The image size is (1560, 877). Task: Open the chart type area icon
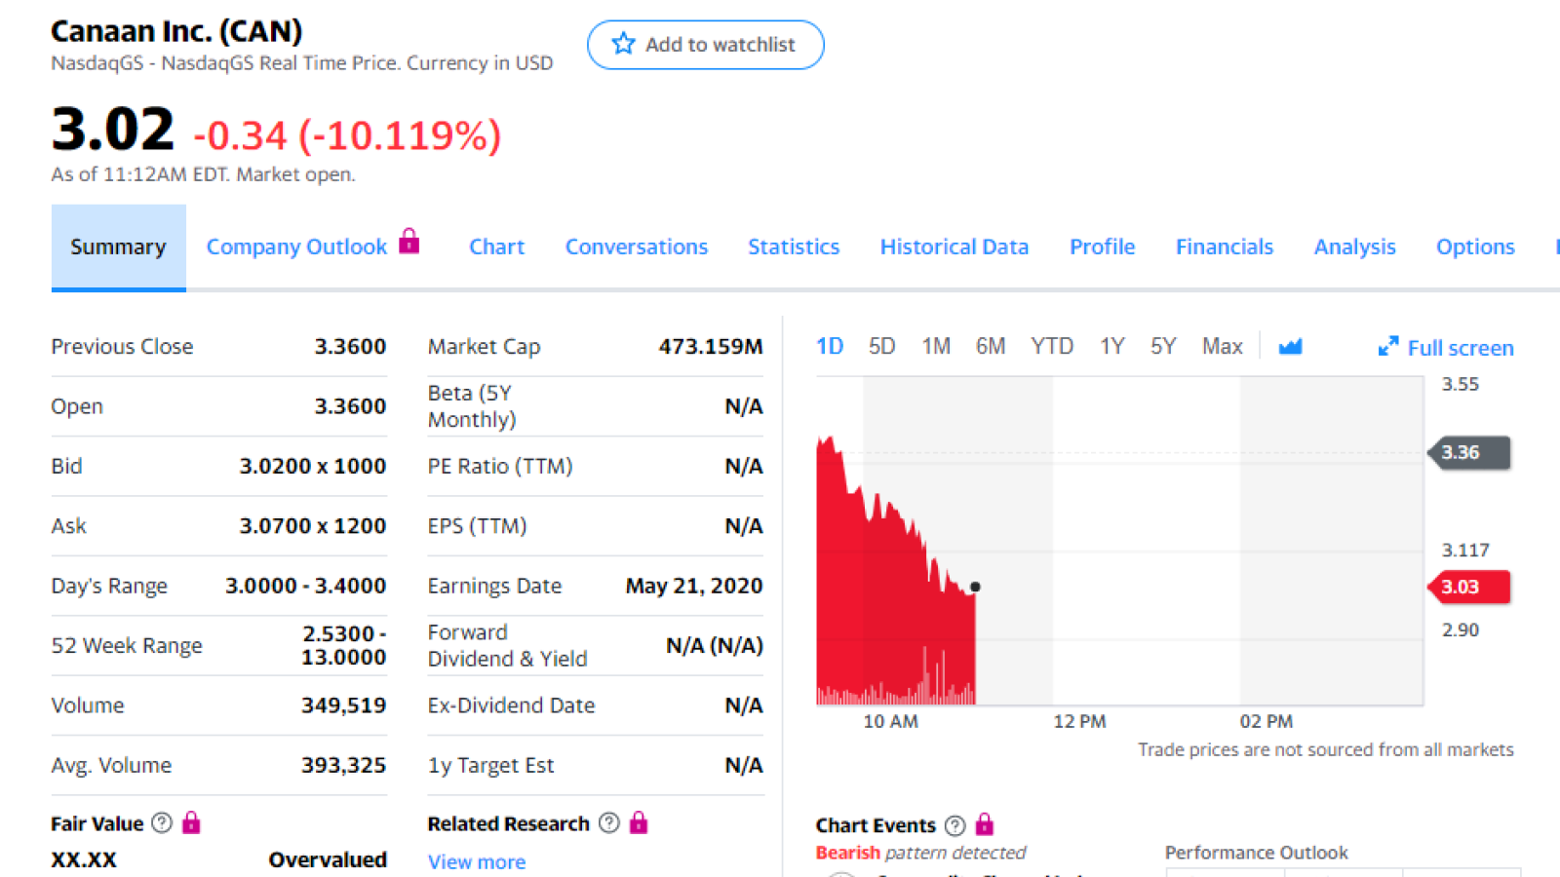click(1290, 347)
